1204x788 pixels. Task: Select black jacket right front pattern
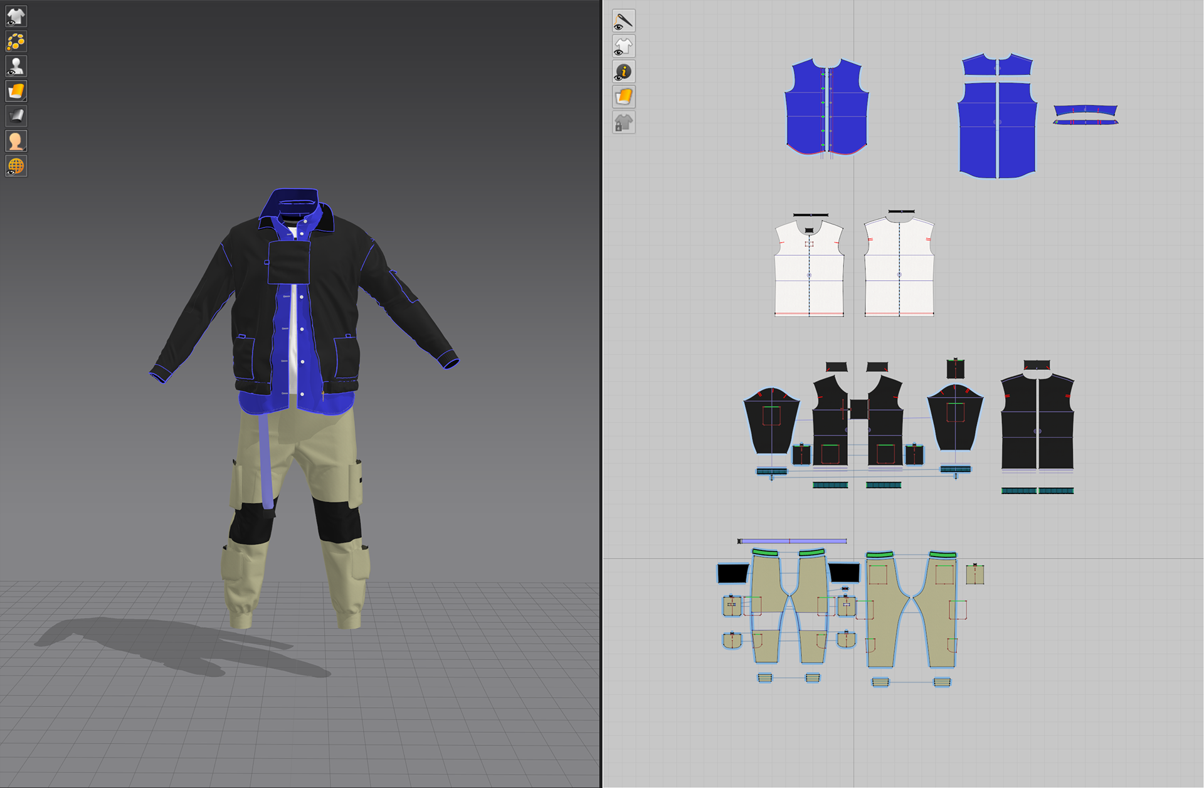point(885,421)
